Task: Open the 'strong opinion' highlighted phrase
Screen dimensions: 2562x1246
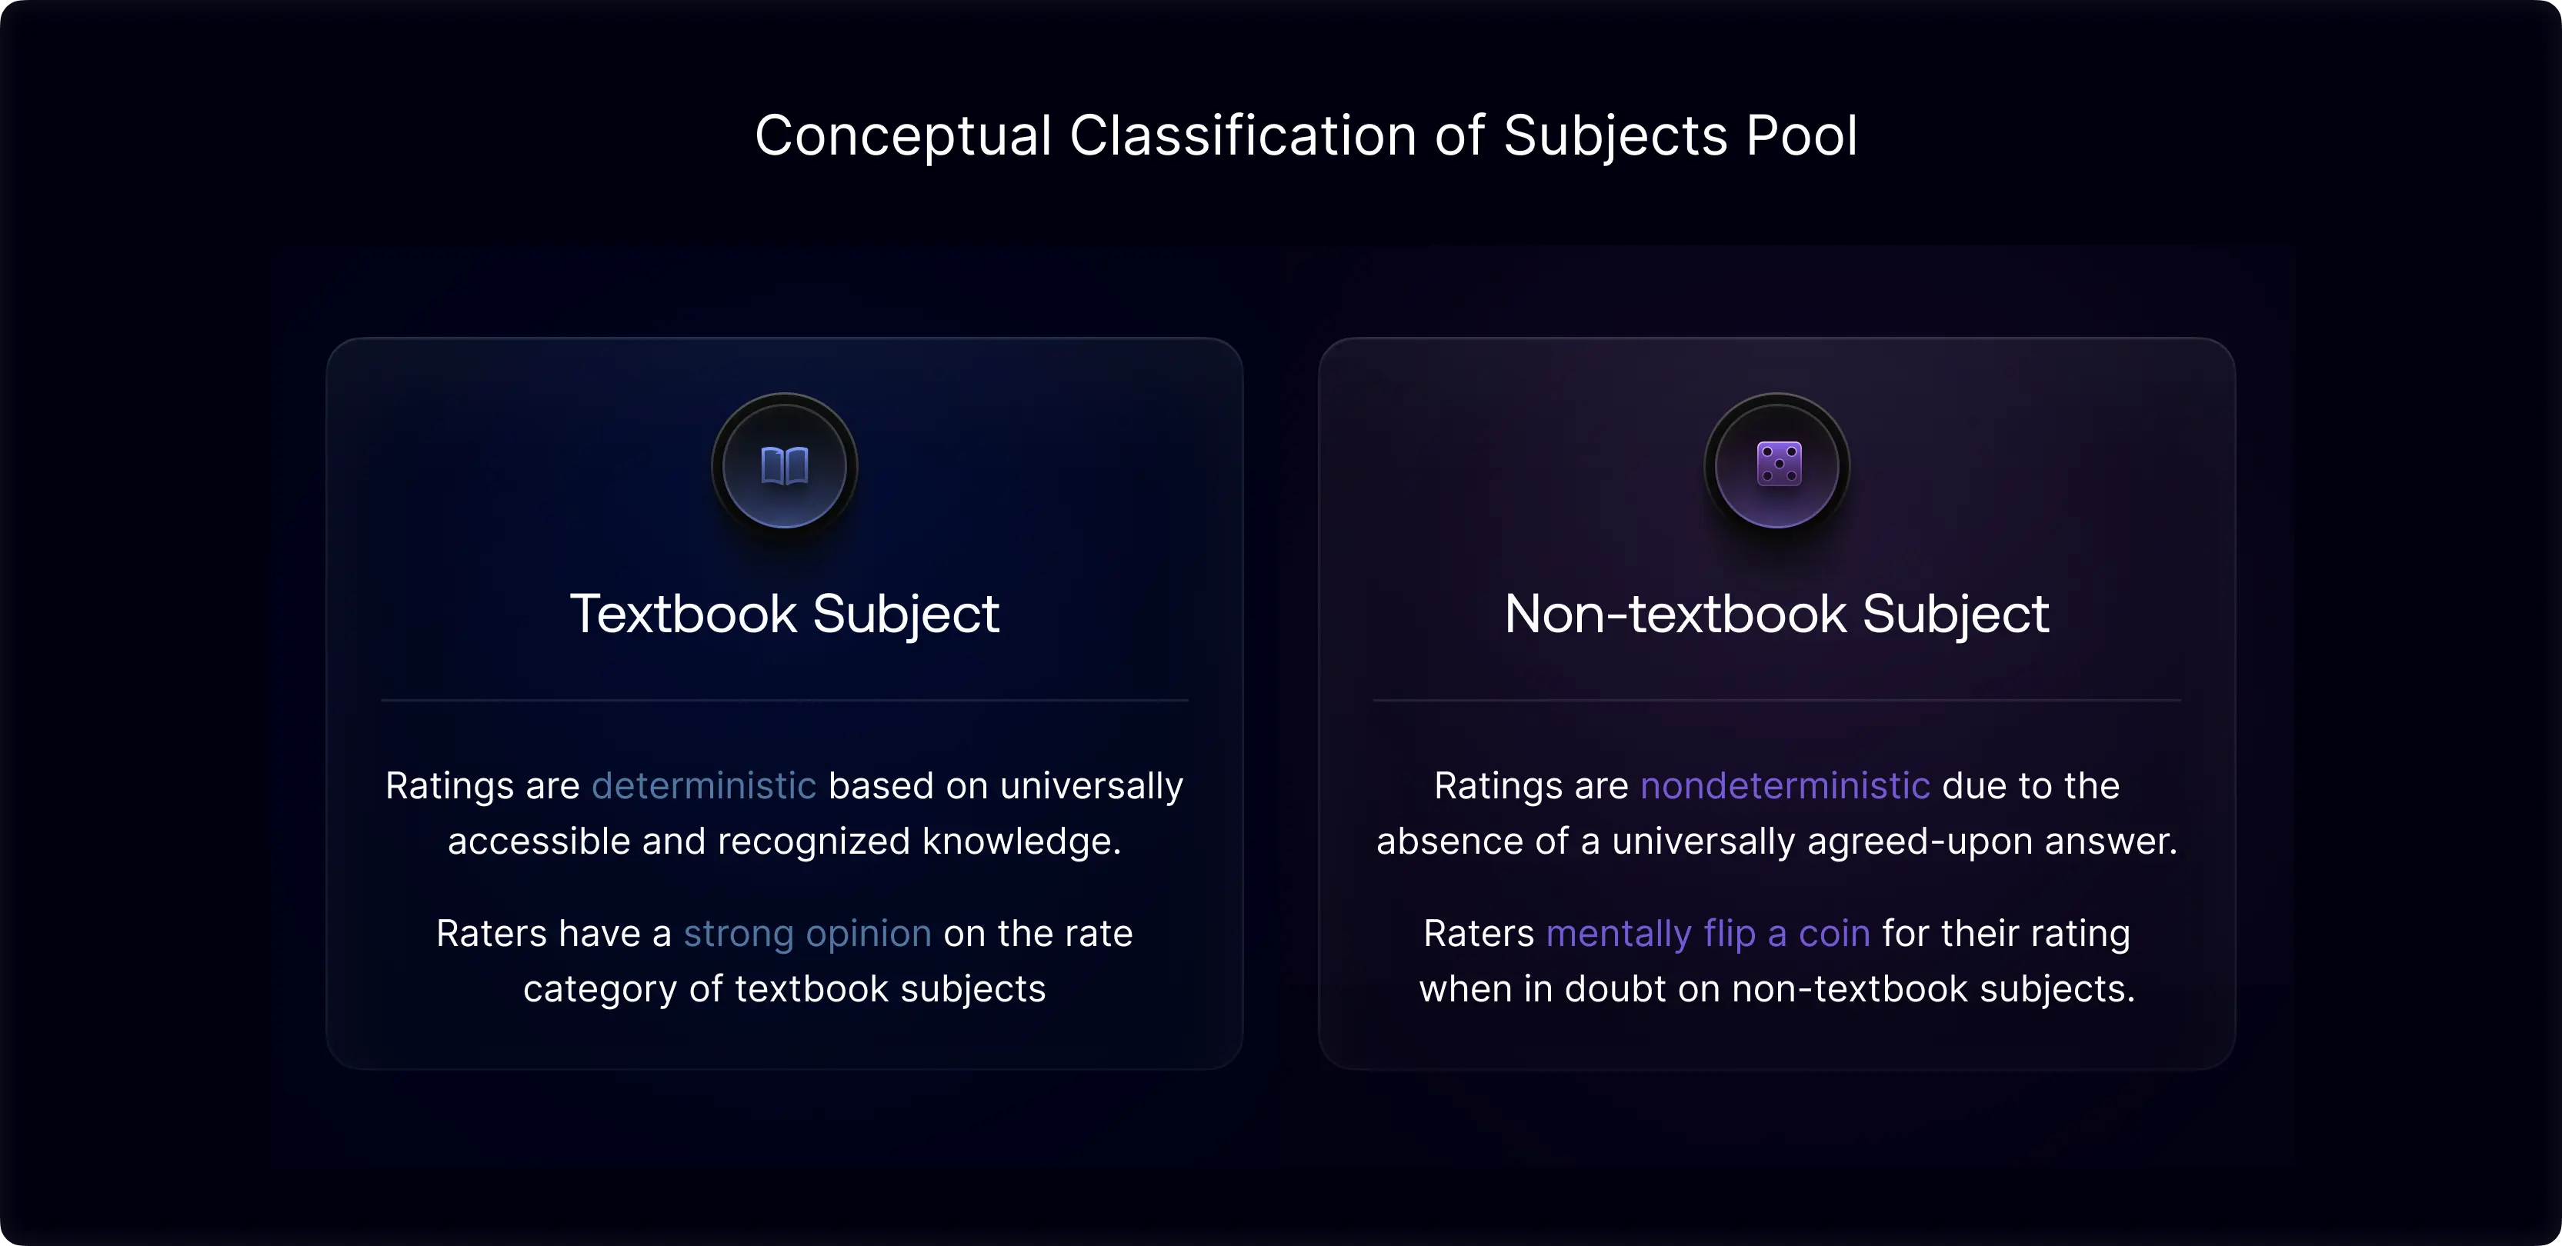Action: click(x=806, y=934)
